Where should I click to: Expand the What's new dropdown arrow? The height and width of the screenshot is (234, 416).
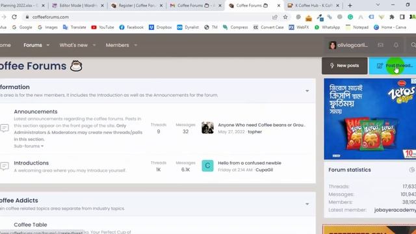point(94,45)
